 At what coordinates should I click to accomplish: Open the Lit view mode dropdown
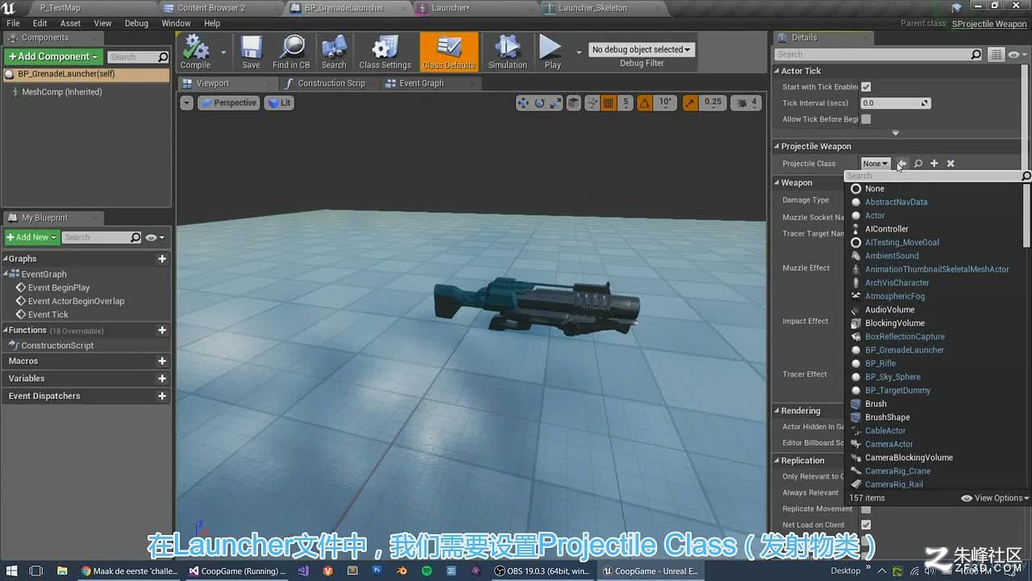click(279, 102)
